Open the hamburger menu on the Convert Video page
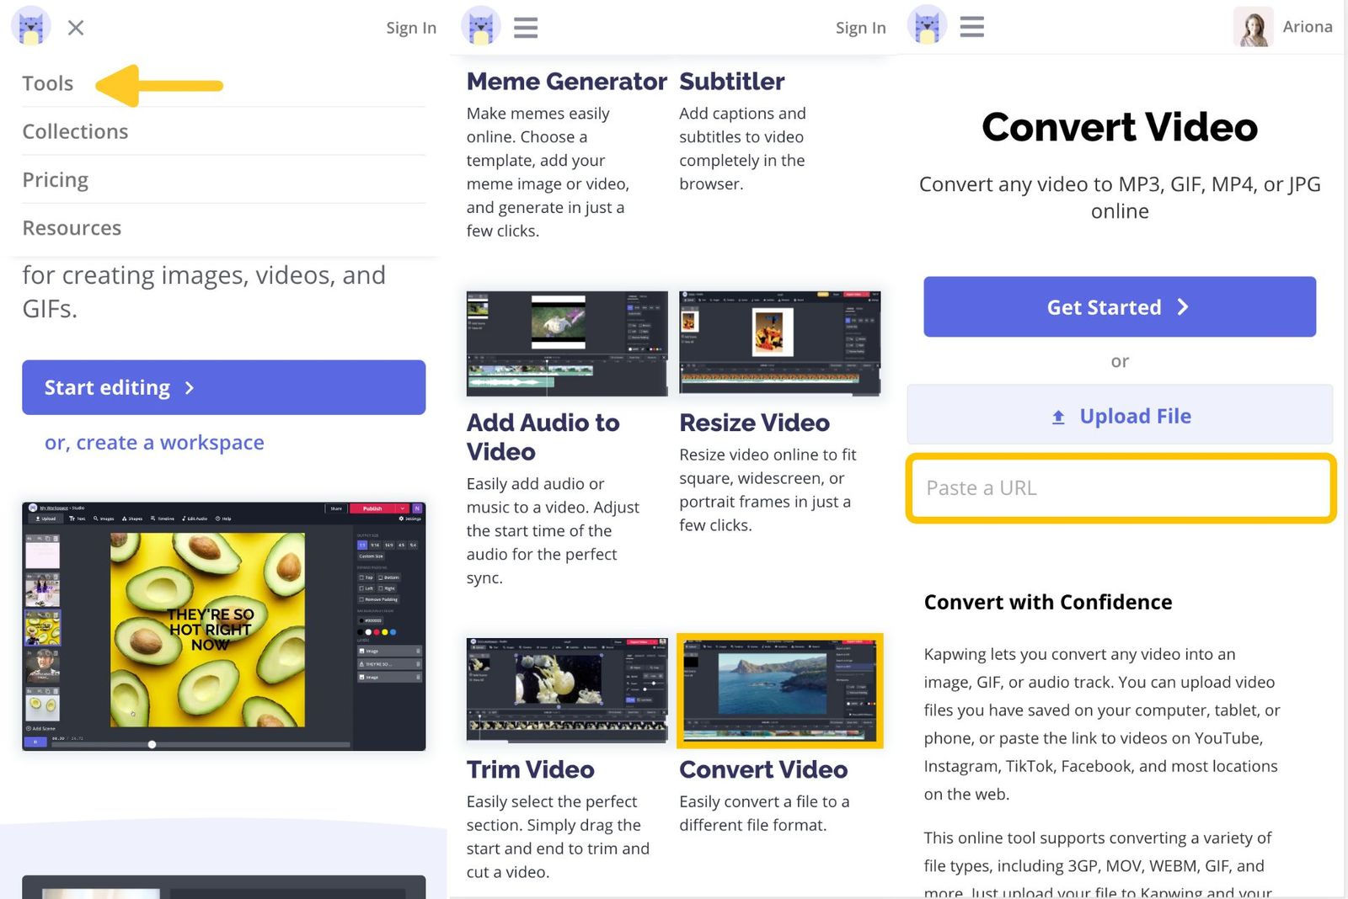The width and height of the screenshot is (1348, 899). 971,26
